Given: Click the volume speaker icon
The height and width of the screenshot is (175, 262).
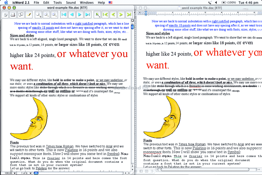Looking at the screenshot, I should [216, 3].
